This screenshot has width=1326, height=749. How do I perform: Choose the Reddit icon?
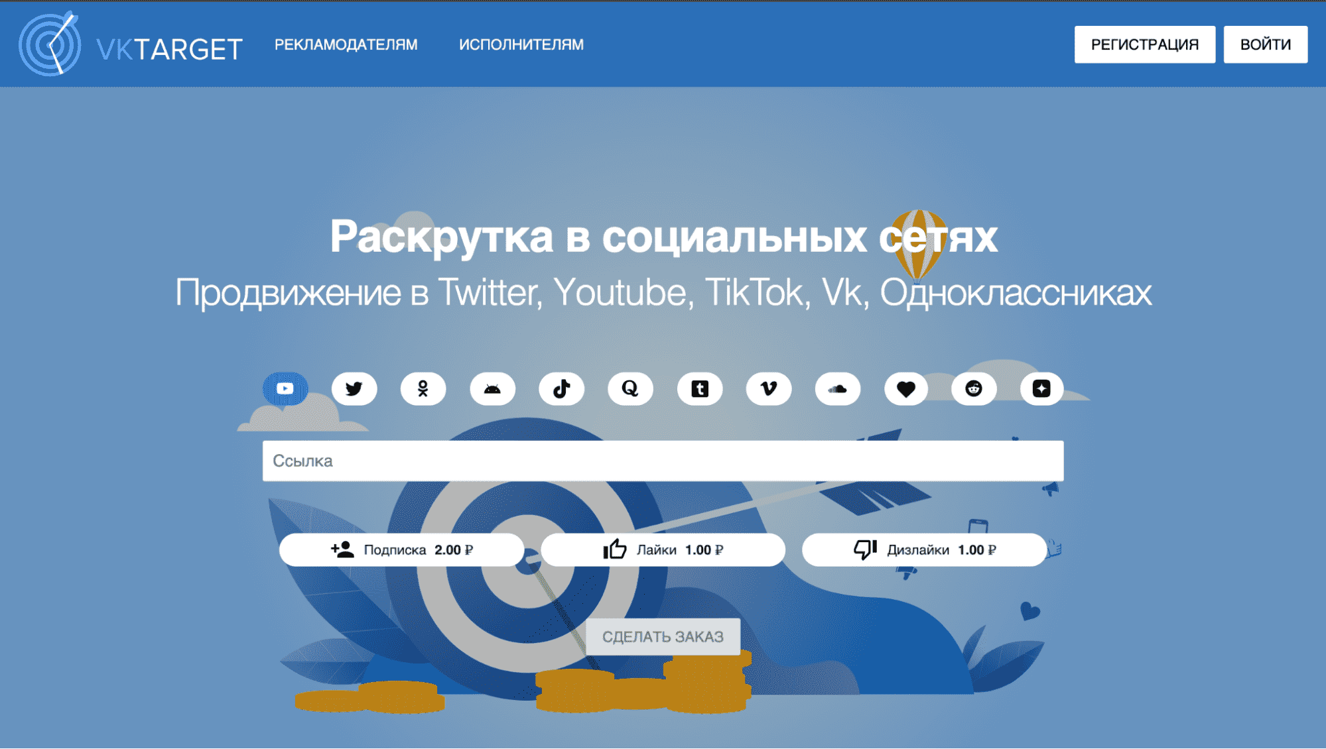click(974, 388)
